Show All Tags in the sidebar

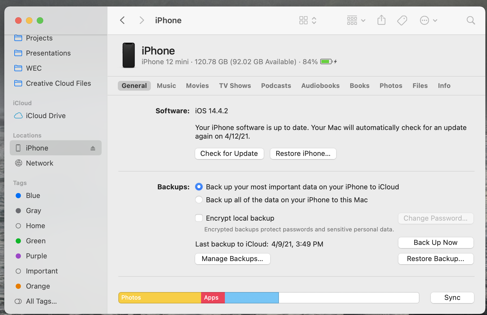point(56,301)
